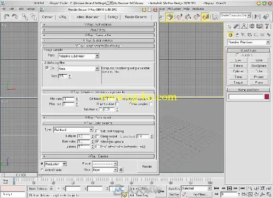
Task: Open the Help menu
Action: tap(187, 9)
